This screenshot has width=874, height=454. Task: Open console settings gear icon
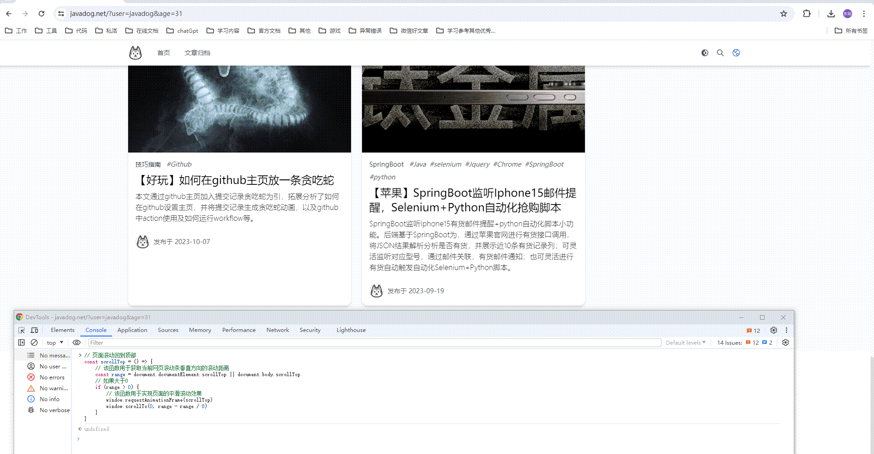pos(786,342)
